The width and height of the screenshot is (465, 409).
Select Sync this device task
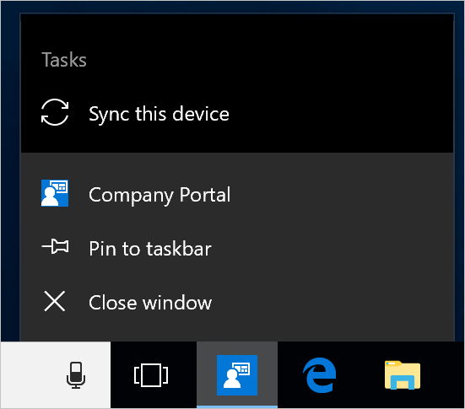pyautogui.click(x=237, y=114)
